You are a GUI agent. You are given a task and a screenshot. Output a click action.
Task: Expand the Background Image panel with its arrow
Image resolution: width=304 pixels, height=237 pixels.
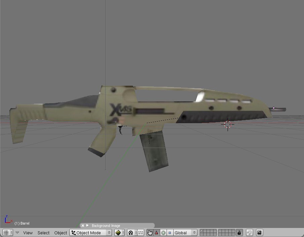tap(87, 225)
